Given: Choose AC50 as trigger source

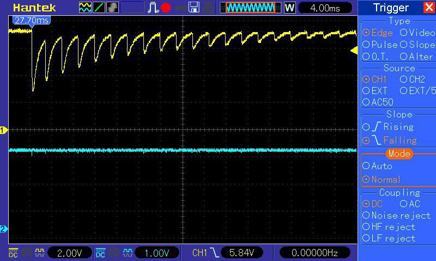Looking at the screenshot, I should pos(378,102).
